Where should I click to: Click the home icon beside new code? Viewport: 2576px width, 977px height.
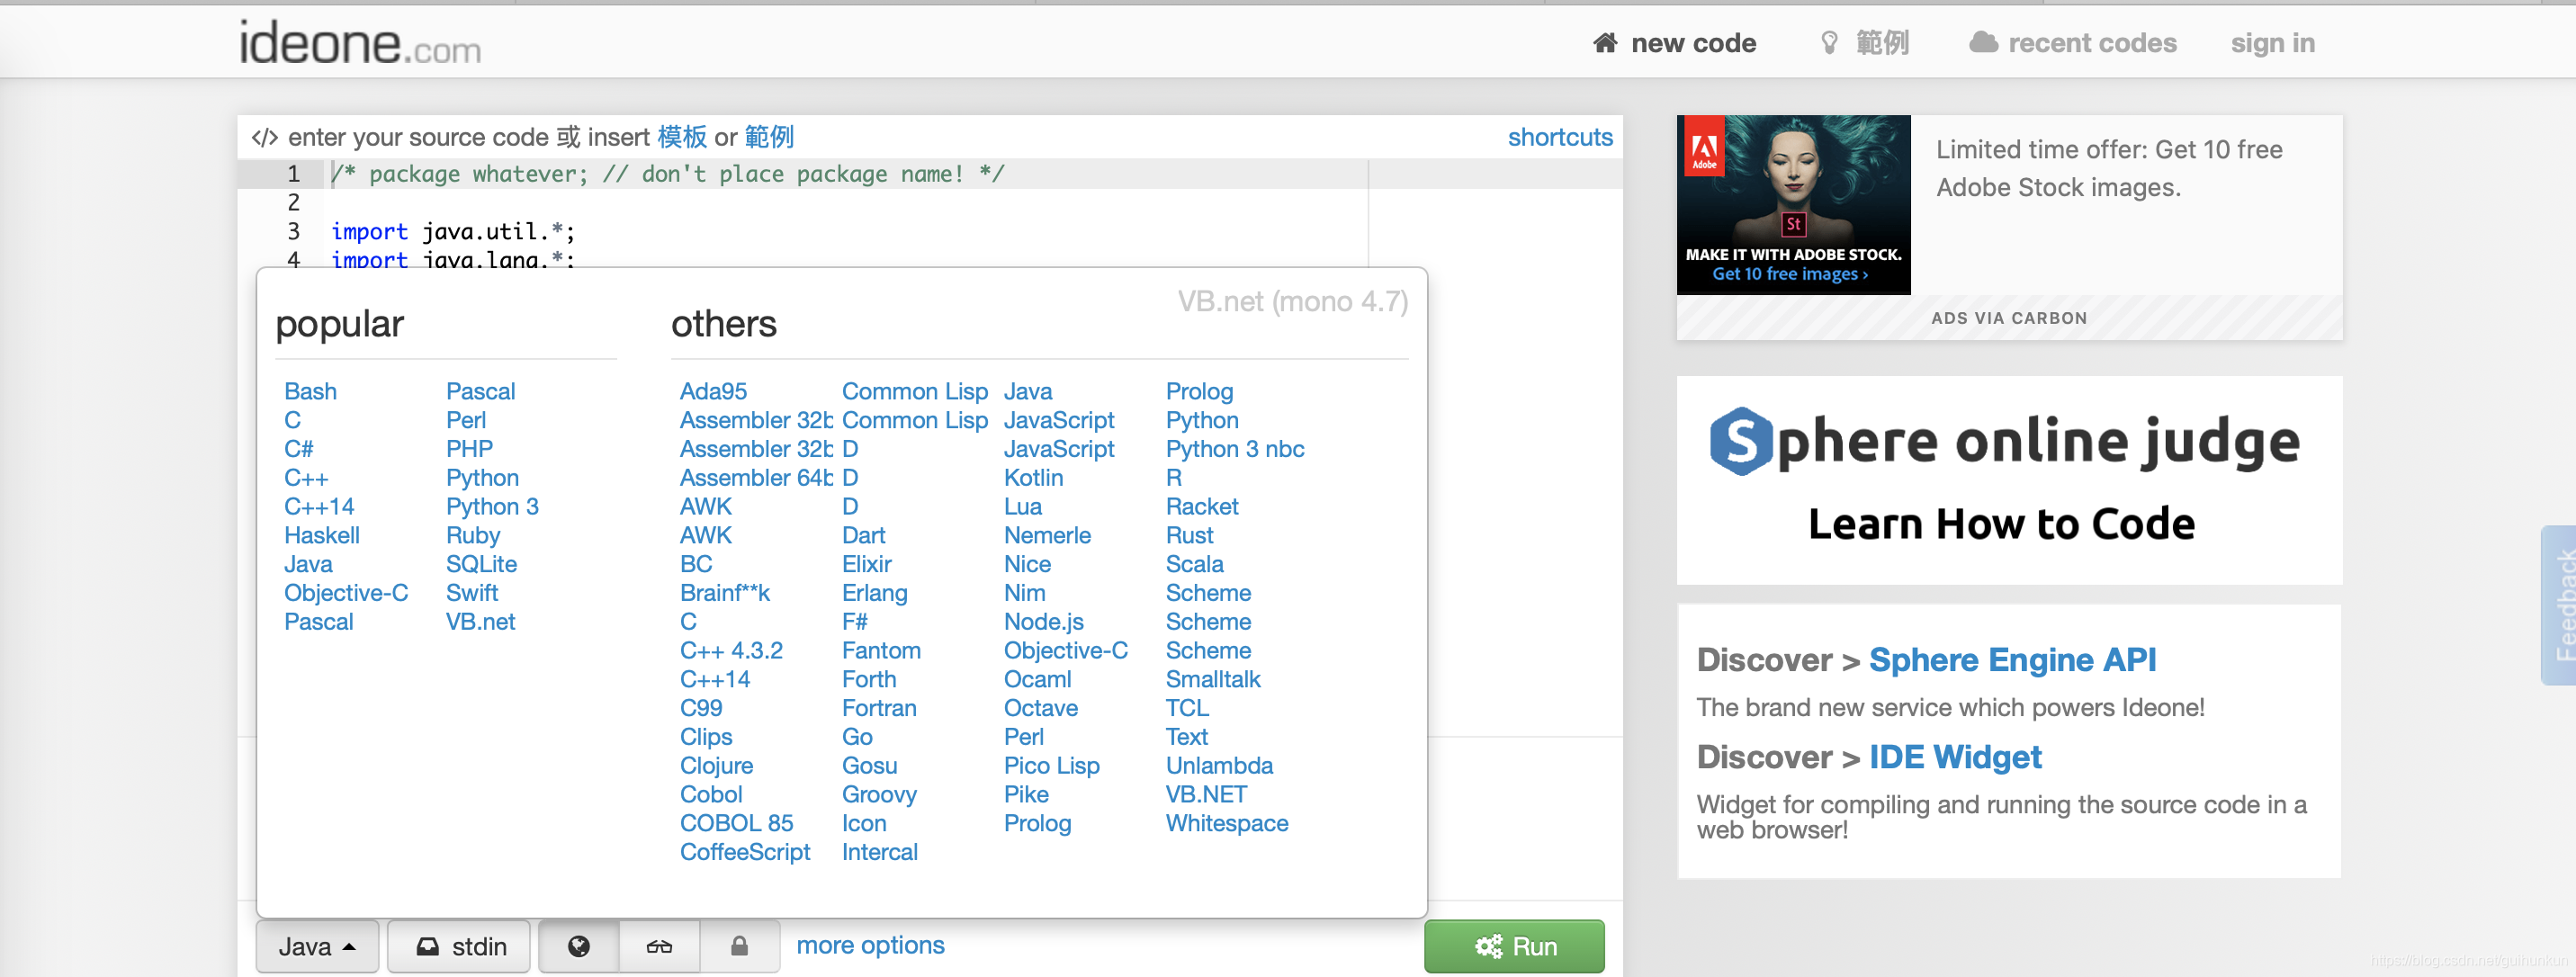(x=1604, y=43)
